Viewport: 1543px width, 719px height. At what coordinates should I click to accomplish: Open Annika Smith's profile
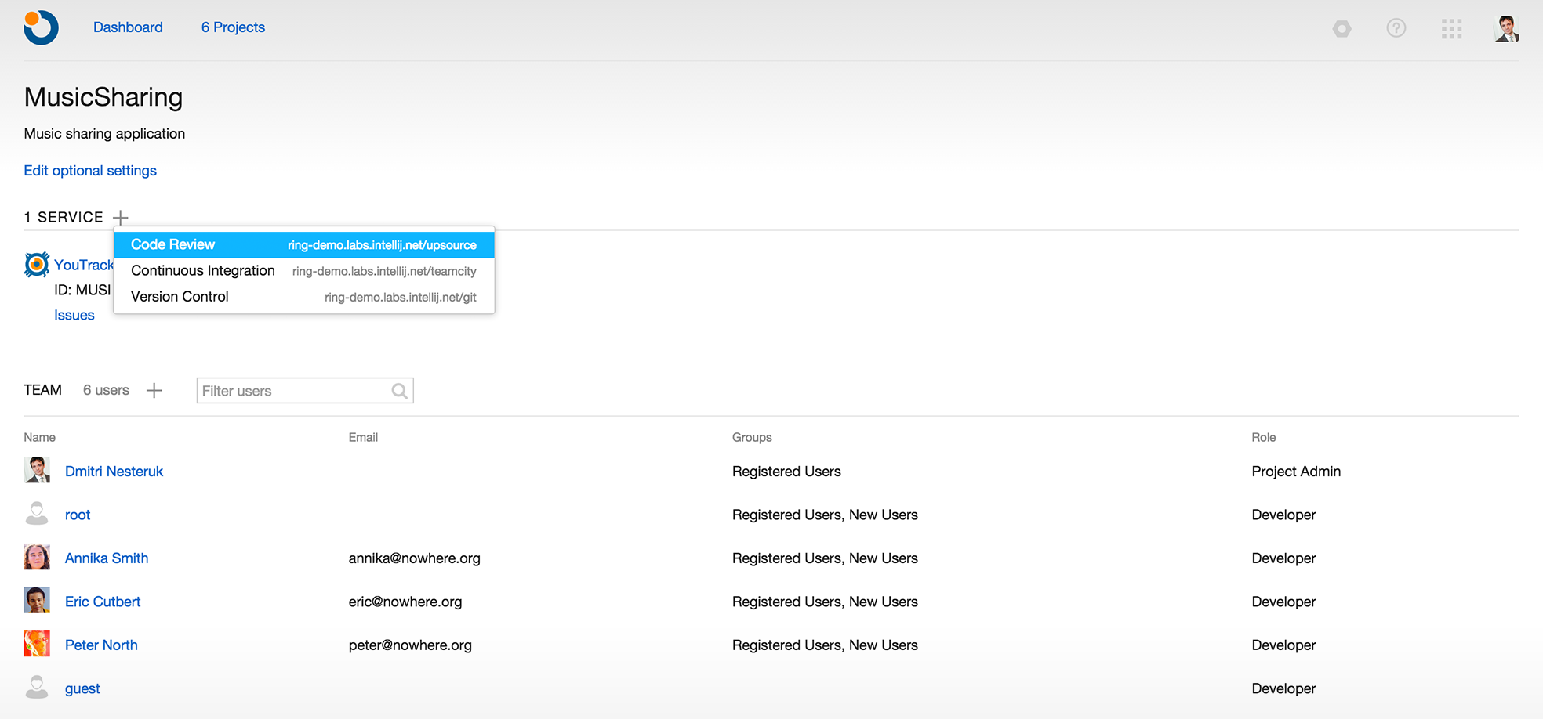[107, 558]
